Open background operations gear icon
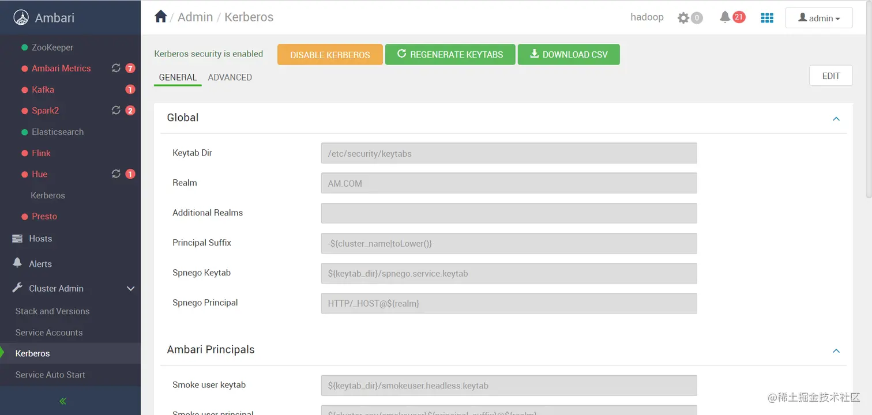The height and width of the screenshot is (415, 872). [683, 18]
